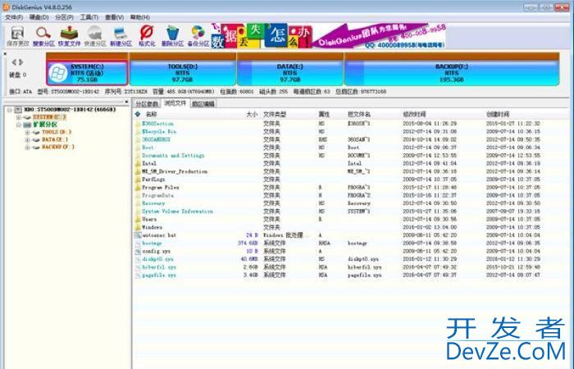Click the drive icon next to TOOLS (D:)
The width and height of the screenshot is (574, 369).
(35, 132)
